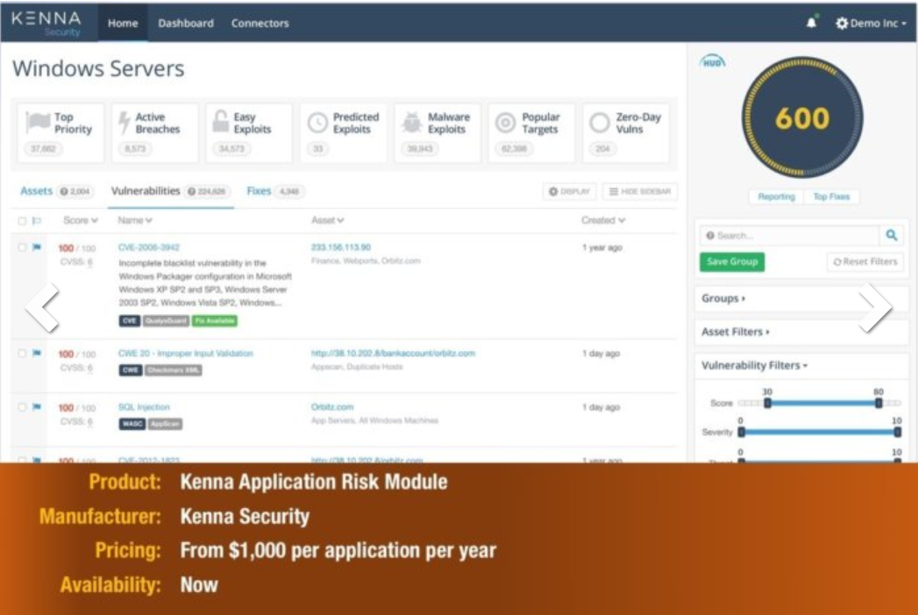The height and width of the screenshot is (615, 918).
Task: Click the Top Priority flag icon
Action: (38, 123)
